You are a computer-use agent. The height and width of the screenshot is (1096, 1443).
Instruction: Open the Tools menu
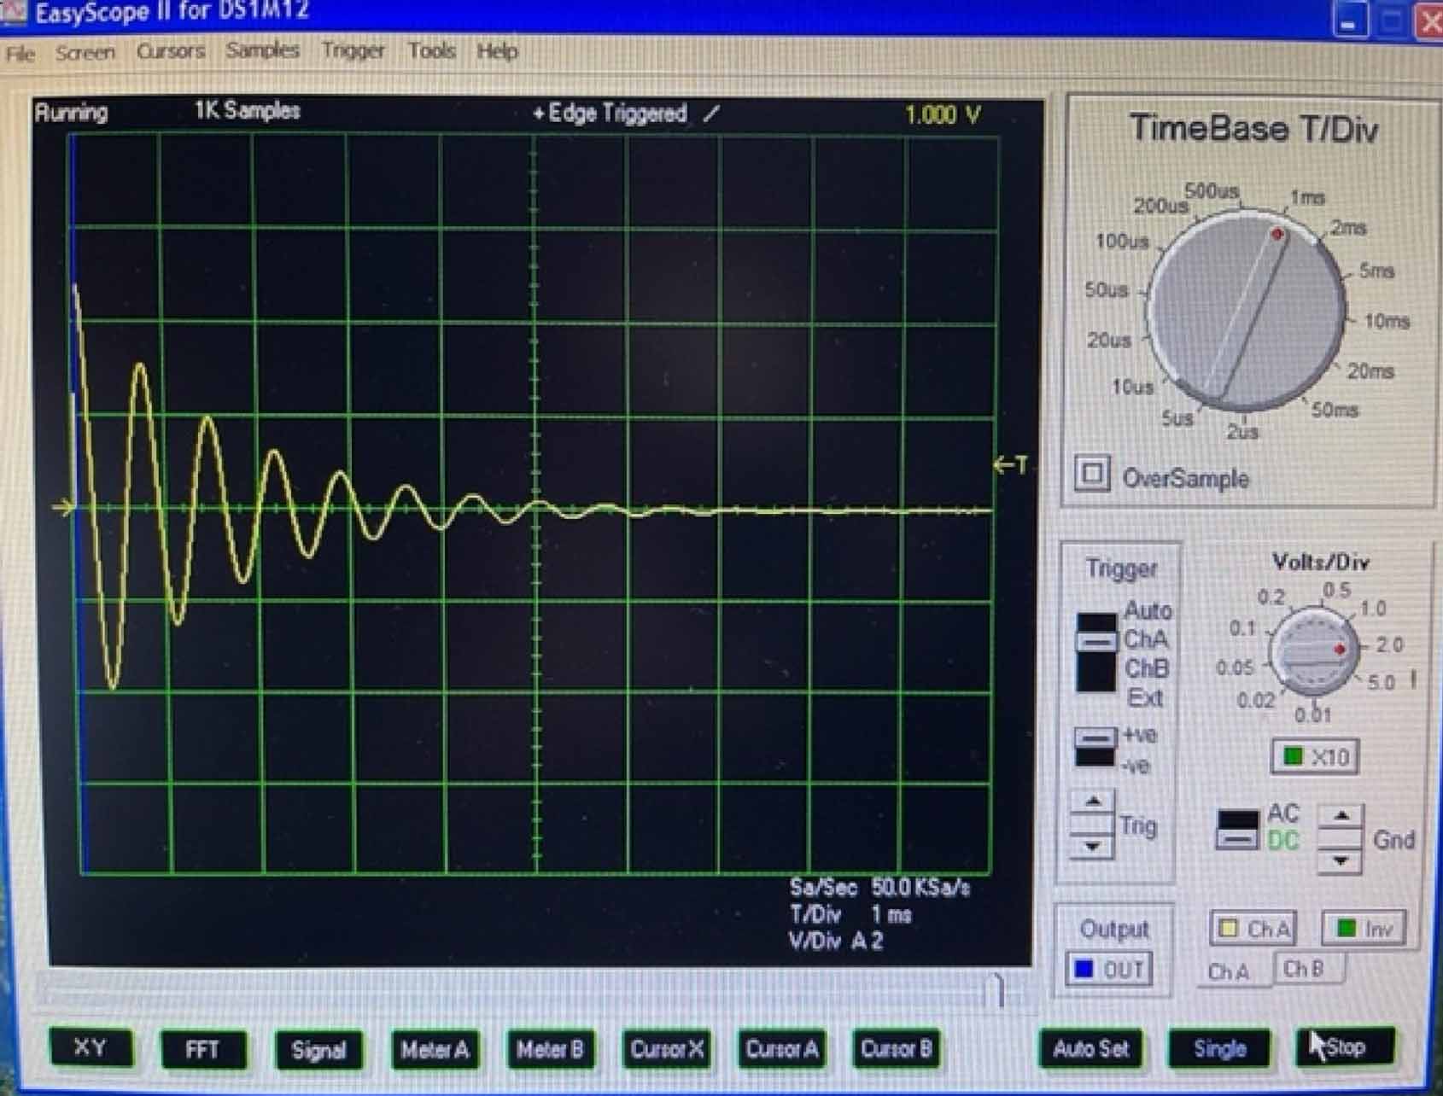[431, 51]
